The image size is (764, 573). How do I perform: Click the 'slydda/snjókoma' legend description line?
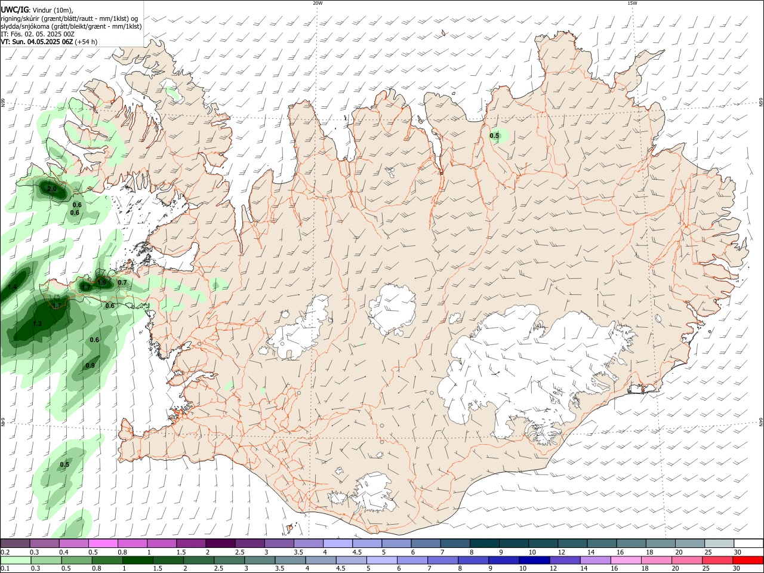71,26
